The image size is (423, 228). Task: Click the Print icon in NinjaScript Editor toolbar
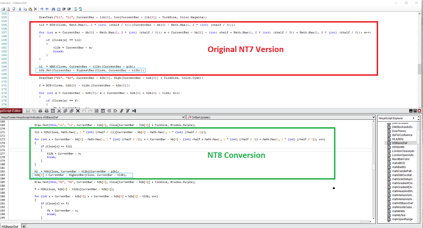click(40, 111)
